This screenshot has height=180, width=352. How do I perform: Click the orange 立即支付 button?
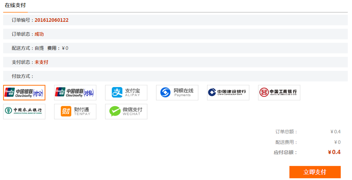point(315,172)
